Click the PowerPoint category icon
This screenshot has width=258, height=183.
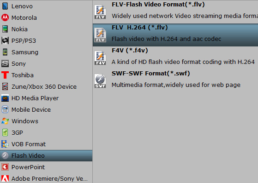[x=5, y=167]
